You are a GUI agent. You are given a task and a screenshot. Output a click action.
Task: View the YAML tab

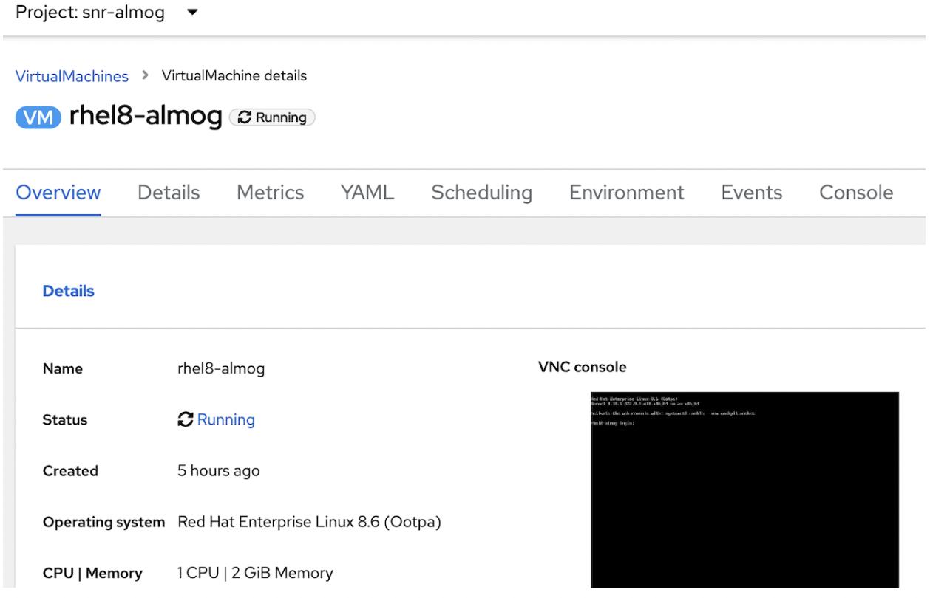coord(367,193)
